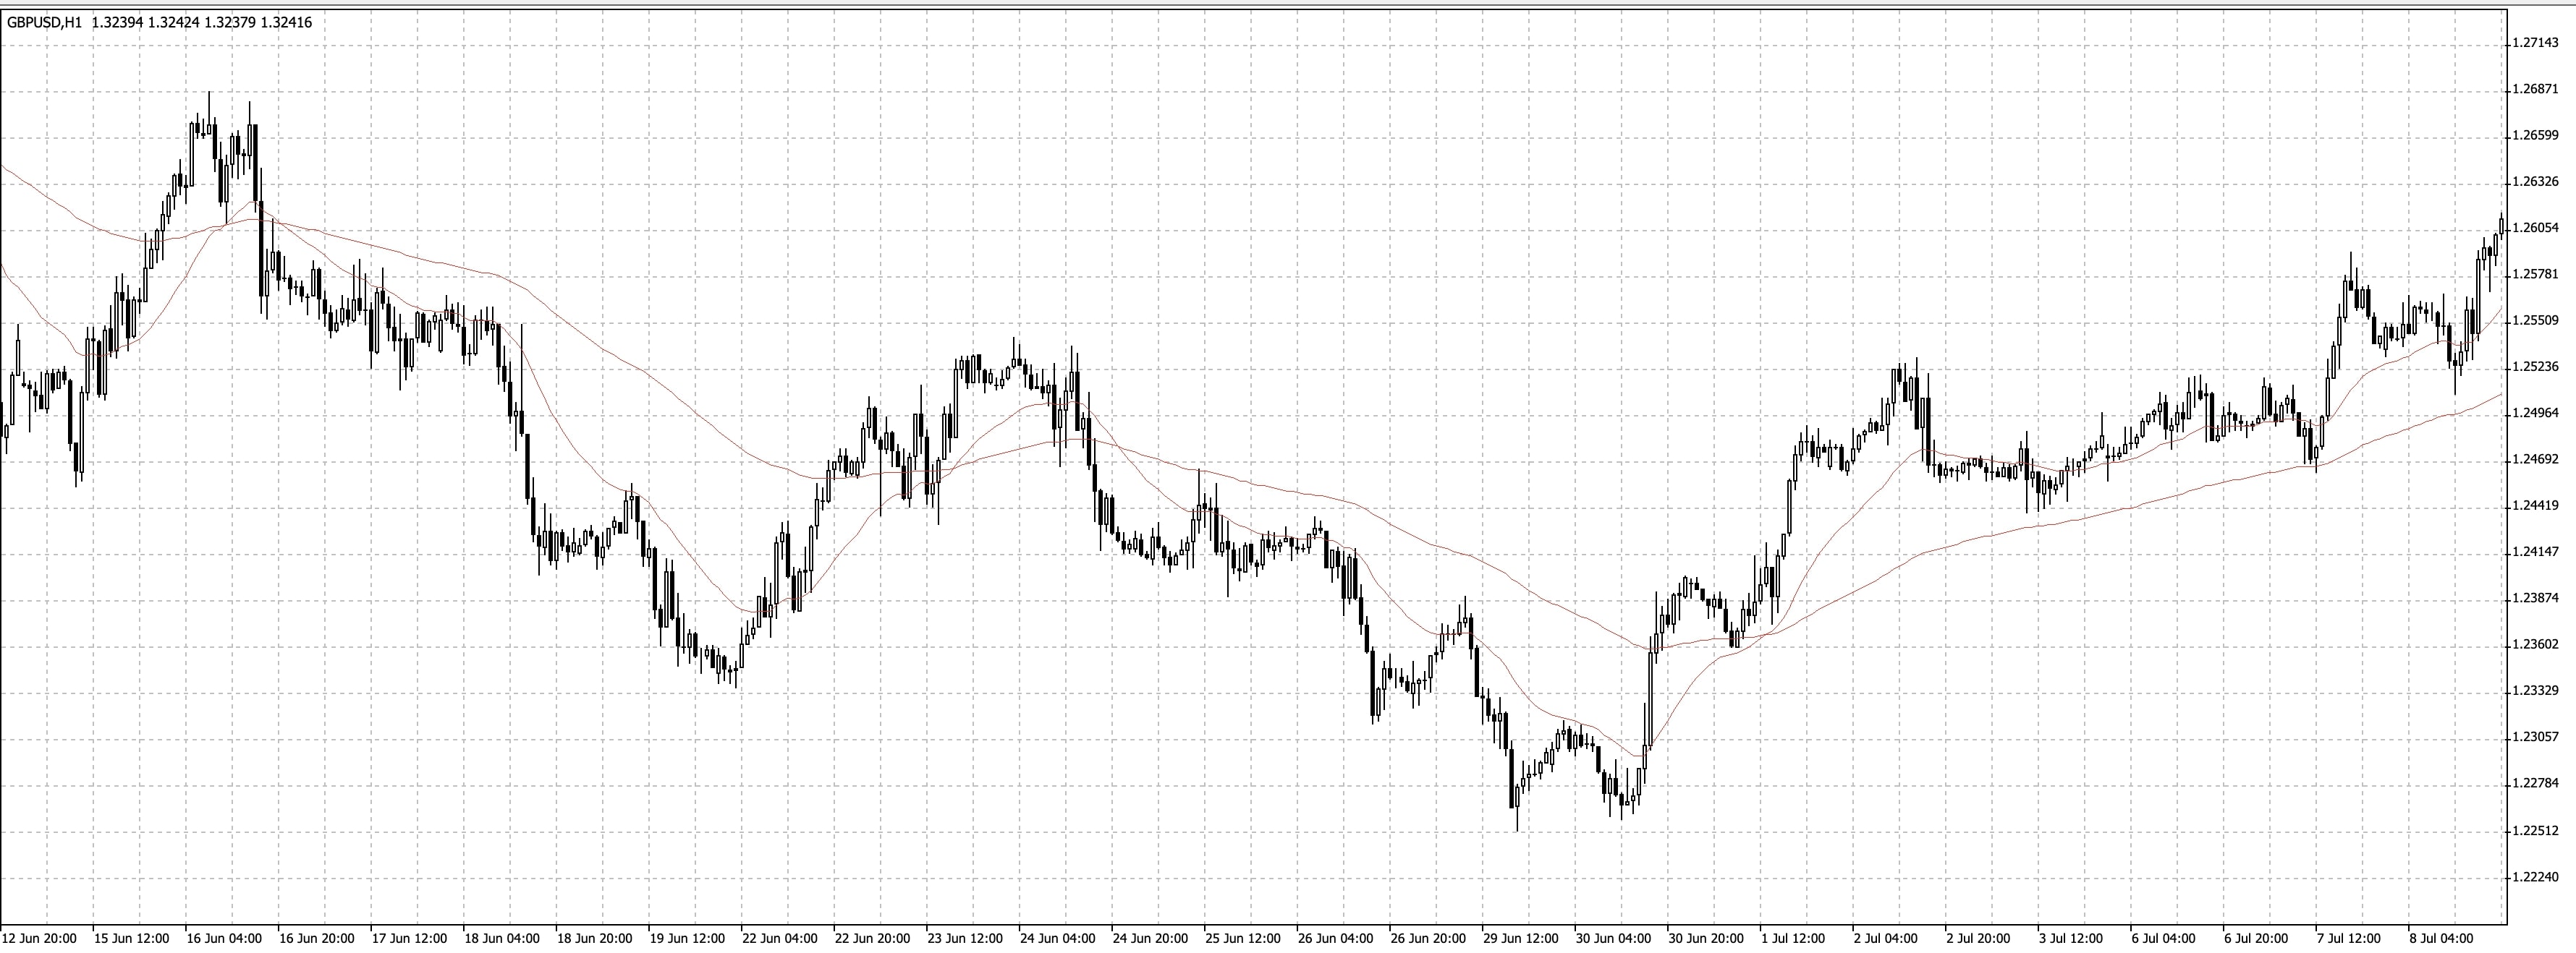This screenshot has width=2576, height=953.
Task: Click the 24 Jun 20:00 time label
Action: [x=1151, y=939]
